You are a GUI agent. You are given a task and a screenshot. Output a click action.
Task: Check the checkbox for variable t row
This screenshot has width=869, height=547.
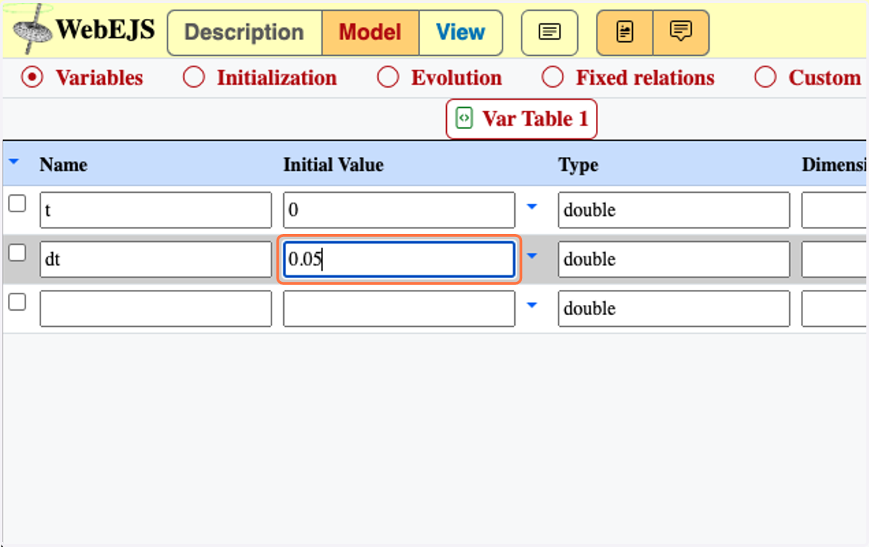(x=17, y=204)
